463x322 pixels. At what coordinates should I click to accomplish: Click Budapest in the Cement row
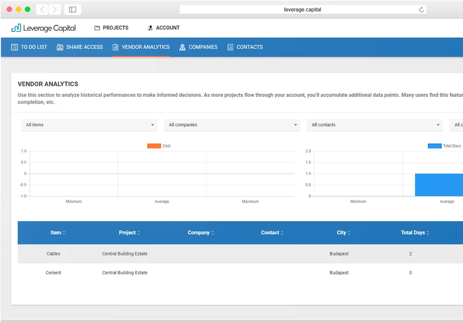[339, 273]
